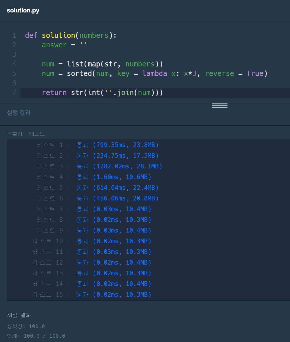Click the 테스트 13 row label
Image resolution: width=290 pixels, height=342 pixels.
[x=48, y=273]
